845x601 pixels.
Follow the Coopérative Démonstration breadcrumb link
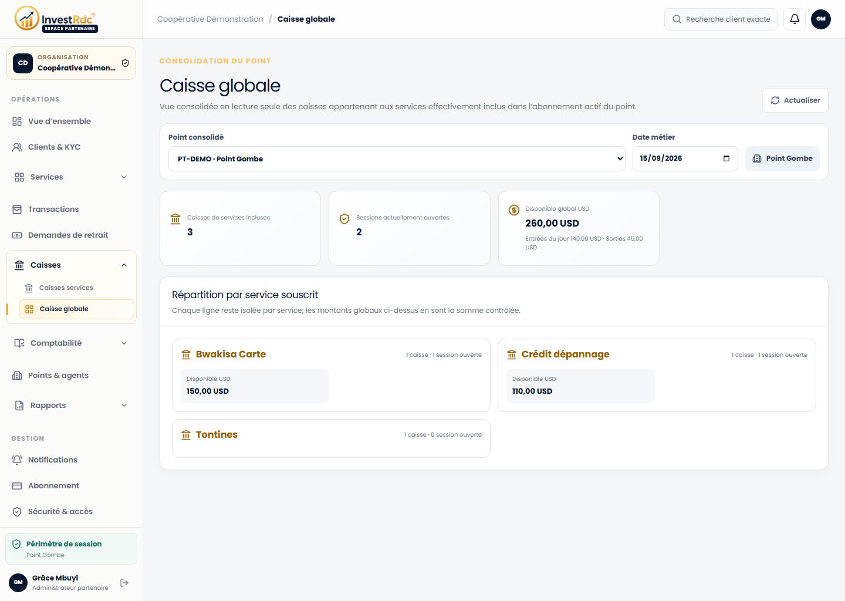pyautogui.click(x=210, y=19)
